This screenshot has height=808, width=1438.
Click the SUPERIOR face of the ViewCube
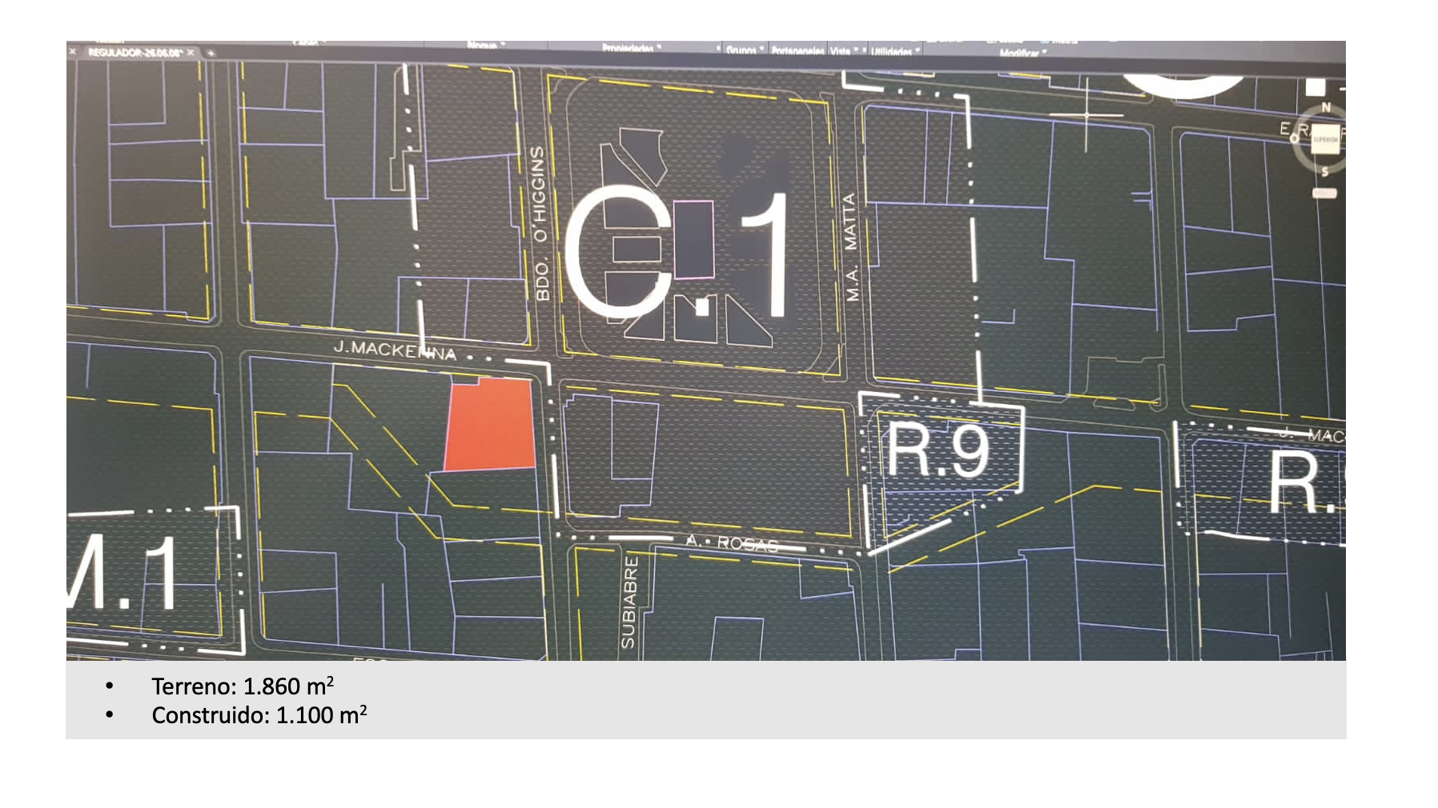click(x=1325, y=139)
